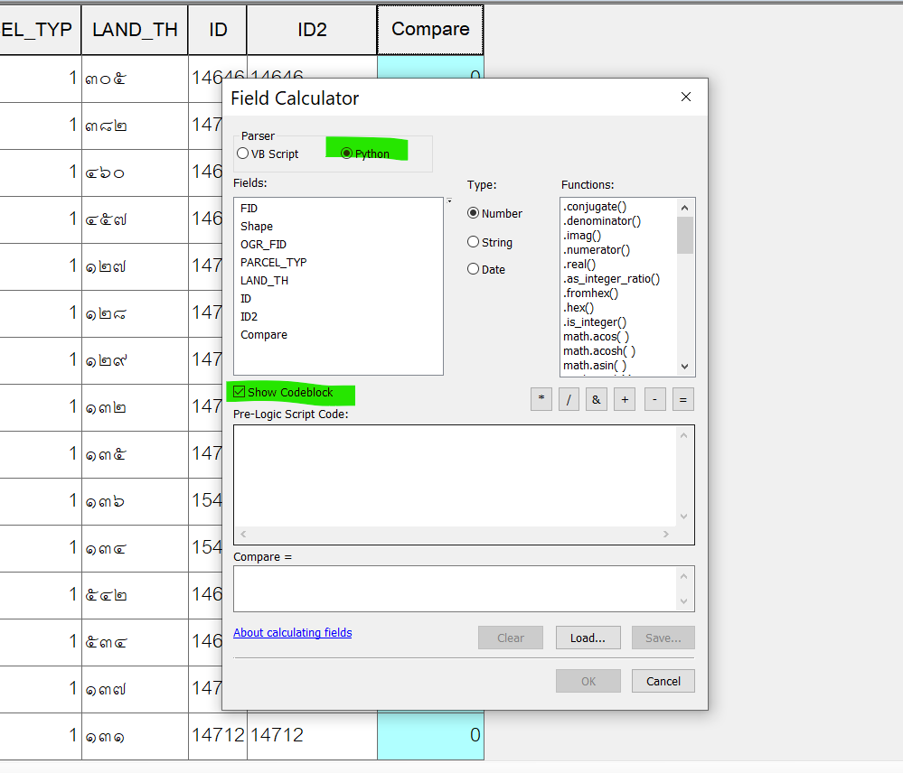Screen dimensions: 903x773
Task: Click the ampersand (&) operator button
Action: pos(596,399)
